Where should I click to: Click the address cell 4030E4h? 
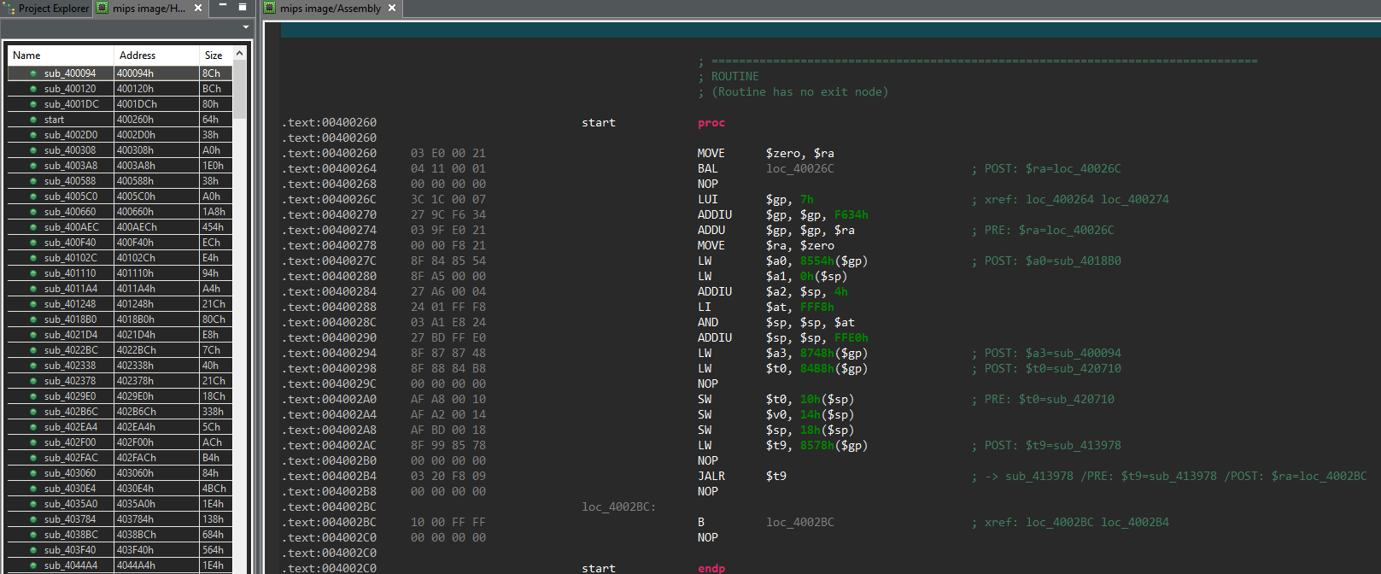point(156,489)
